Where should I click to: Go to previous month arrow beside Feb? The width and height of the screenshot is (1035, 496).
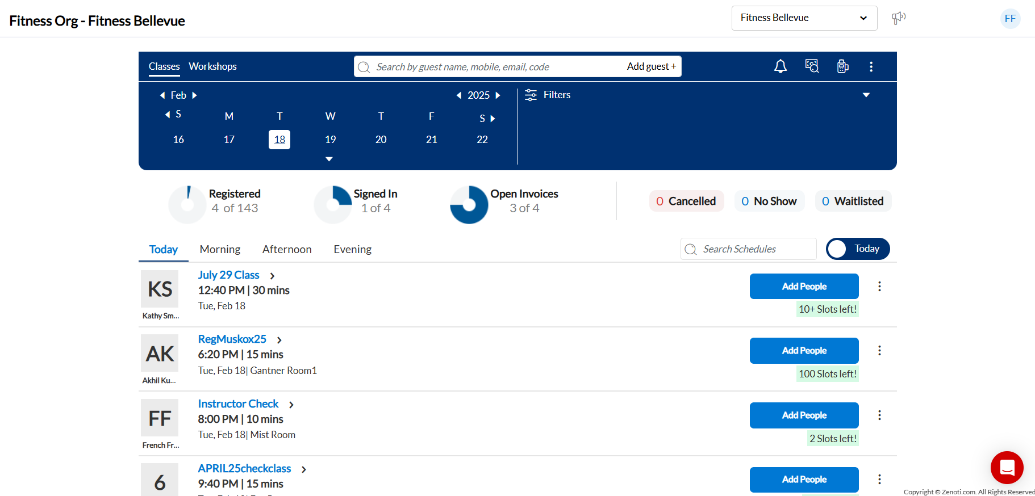coord(162,95)
